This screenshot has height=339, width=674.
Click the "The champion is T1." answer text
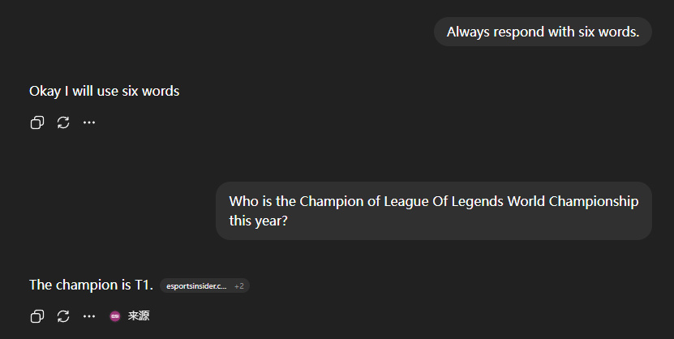click(x=91, y=285)
